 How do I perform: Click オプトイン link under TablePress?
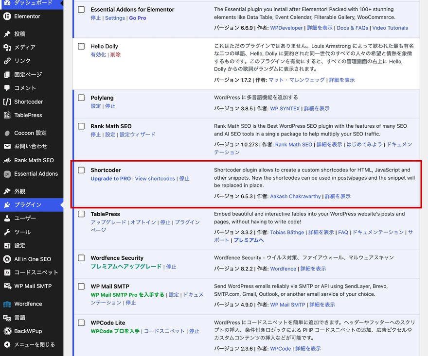143,222
